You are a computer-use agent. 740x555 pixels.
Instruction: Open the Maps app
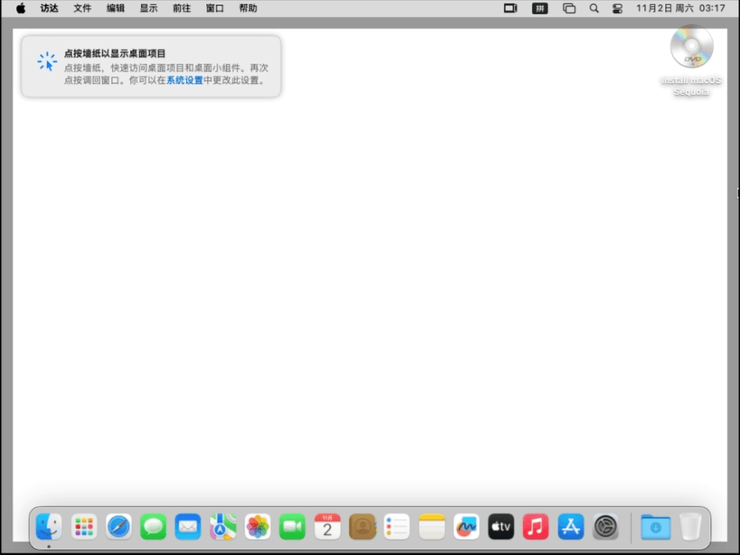click(223, 527)
